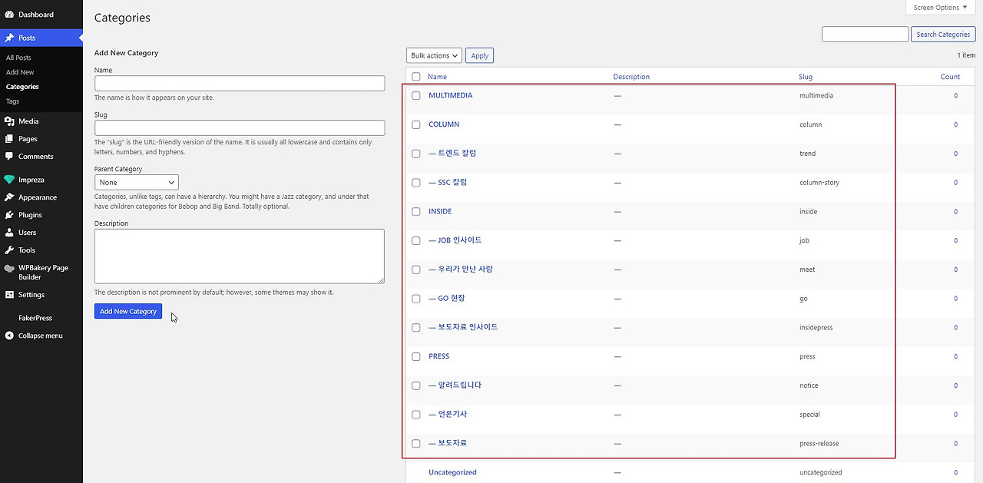Check the SSC 칼럼 row checkbox
Image resolution: width=983 pixels, height=483 pixels.
point(416,183)
